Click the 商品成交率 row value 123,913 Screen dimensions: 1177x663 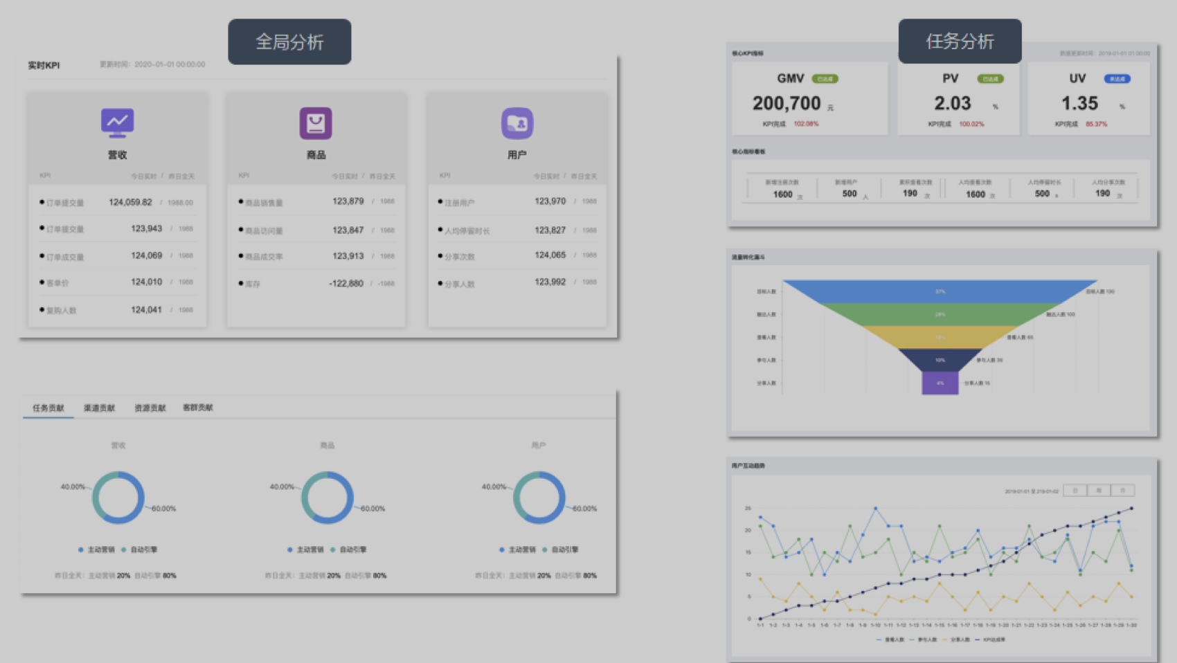pos(348,255)
